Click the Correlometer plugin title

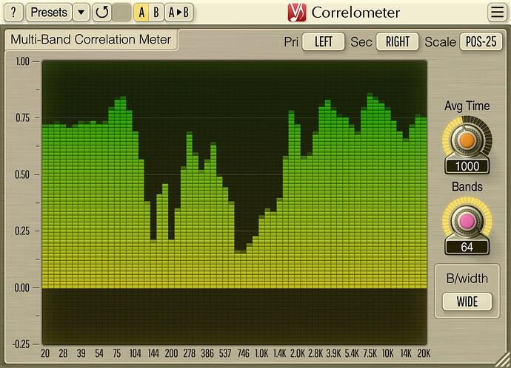(355, 13)
